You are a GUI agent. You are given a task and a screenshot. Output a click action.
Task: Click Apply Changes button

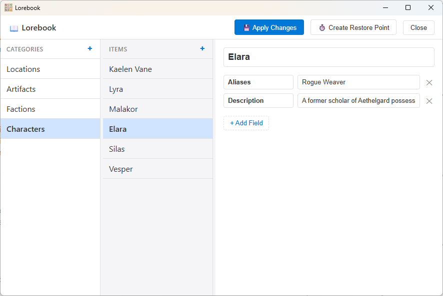[269, 27]
